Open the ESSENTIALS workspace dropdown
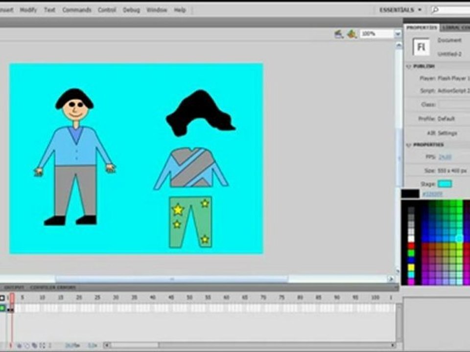 pyautogui.click(x=400, y=10)
